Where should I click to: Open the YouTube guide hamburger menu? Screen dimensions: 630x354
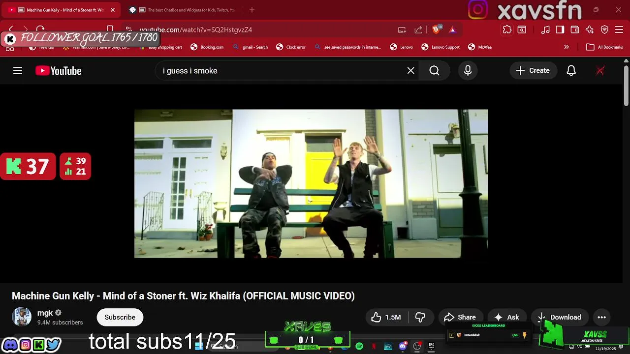[x=18, y=71]
